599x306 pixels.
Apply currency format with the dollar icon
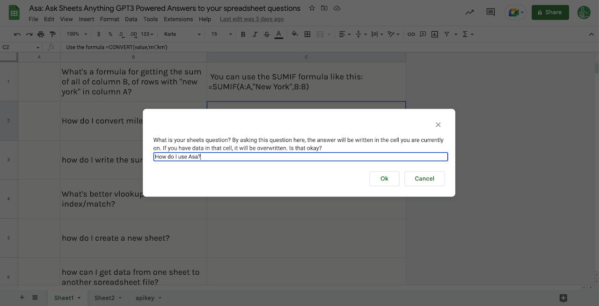(x=98, y=34)
